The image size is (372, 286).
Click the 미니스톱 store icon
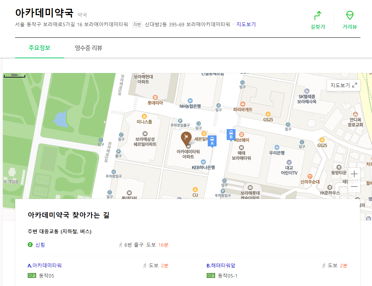point(144,116)
